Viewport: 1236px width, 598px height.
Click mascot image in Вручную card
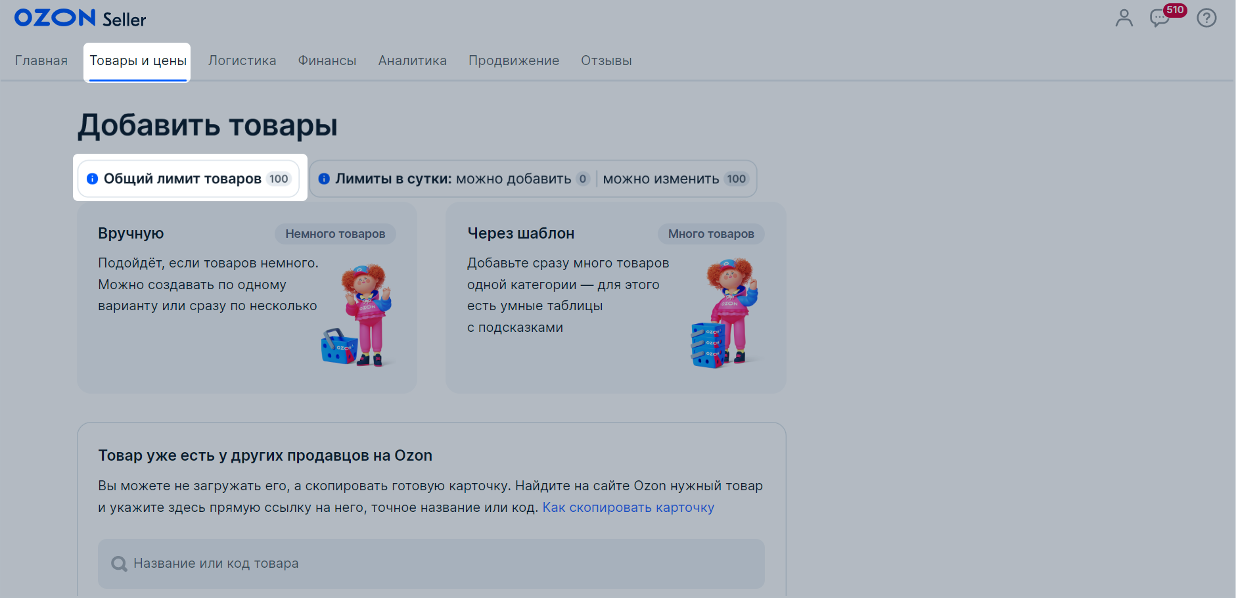coord(358,314)
